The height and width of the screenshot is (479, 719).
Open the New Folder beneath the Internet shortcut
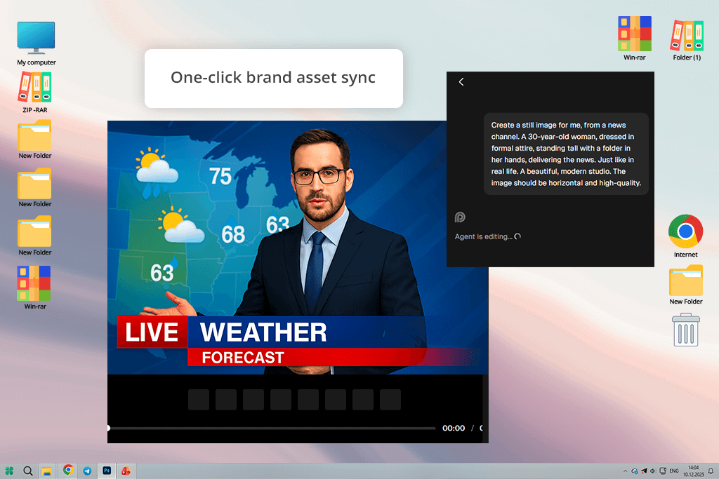tap(685, 285)
